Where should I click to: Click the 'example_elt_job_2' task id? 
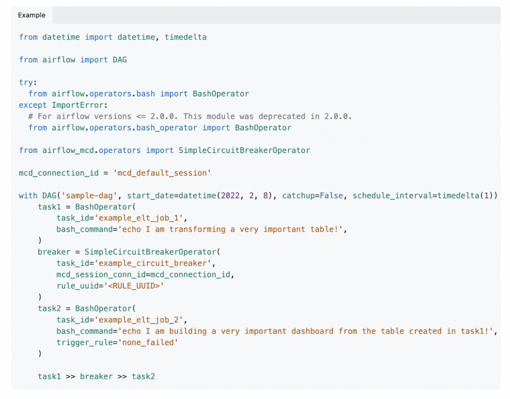138,320
